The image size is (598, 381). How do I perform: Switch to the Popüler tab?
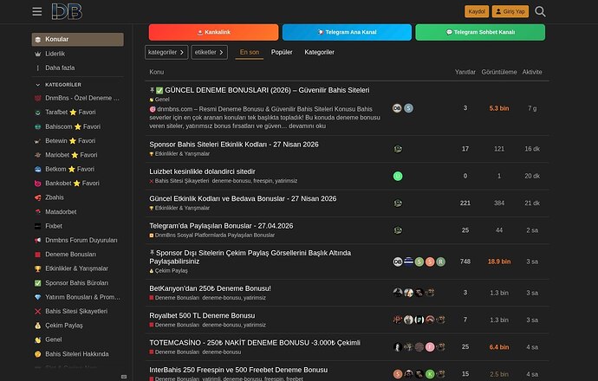282,52
